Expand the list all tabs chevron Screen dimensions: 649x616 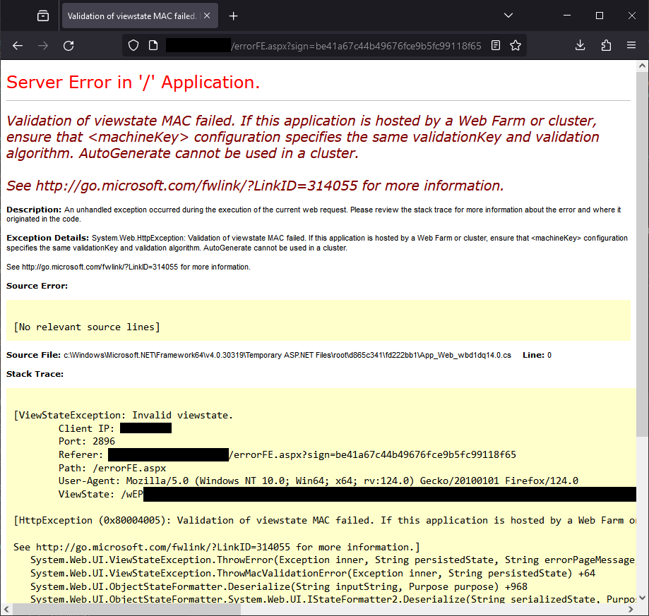[508, 16]
